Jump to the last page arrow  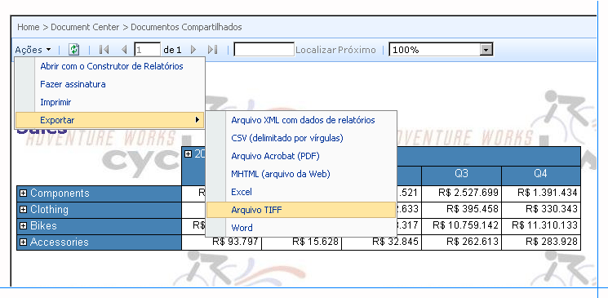point(212,50)
